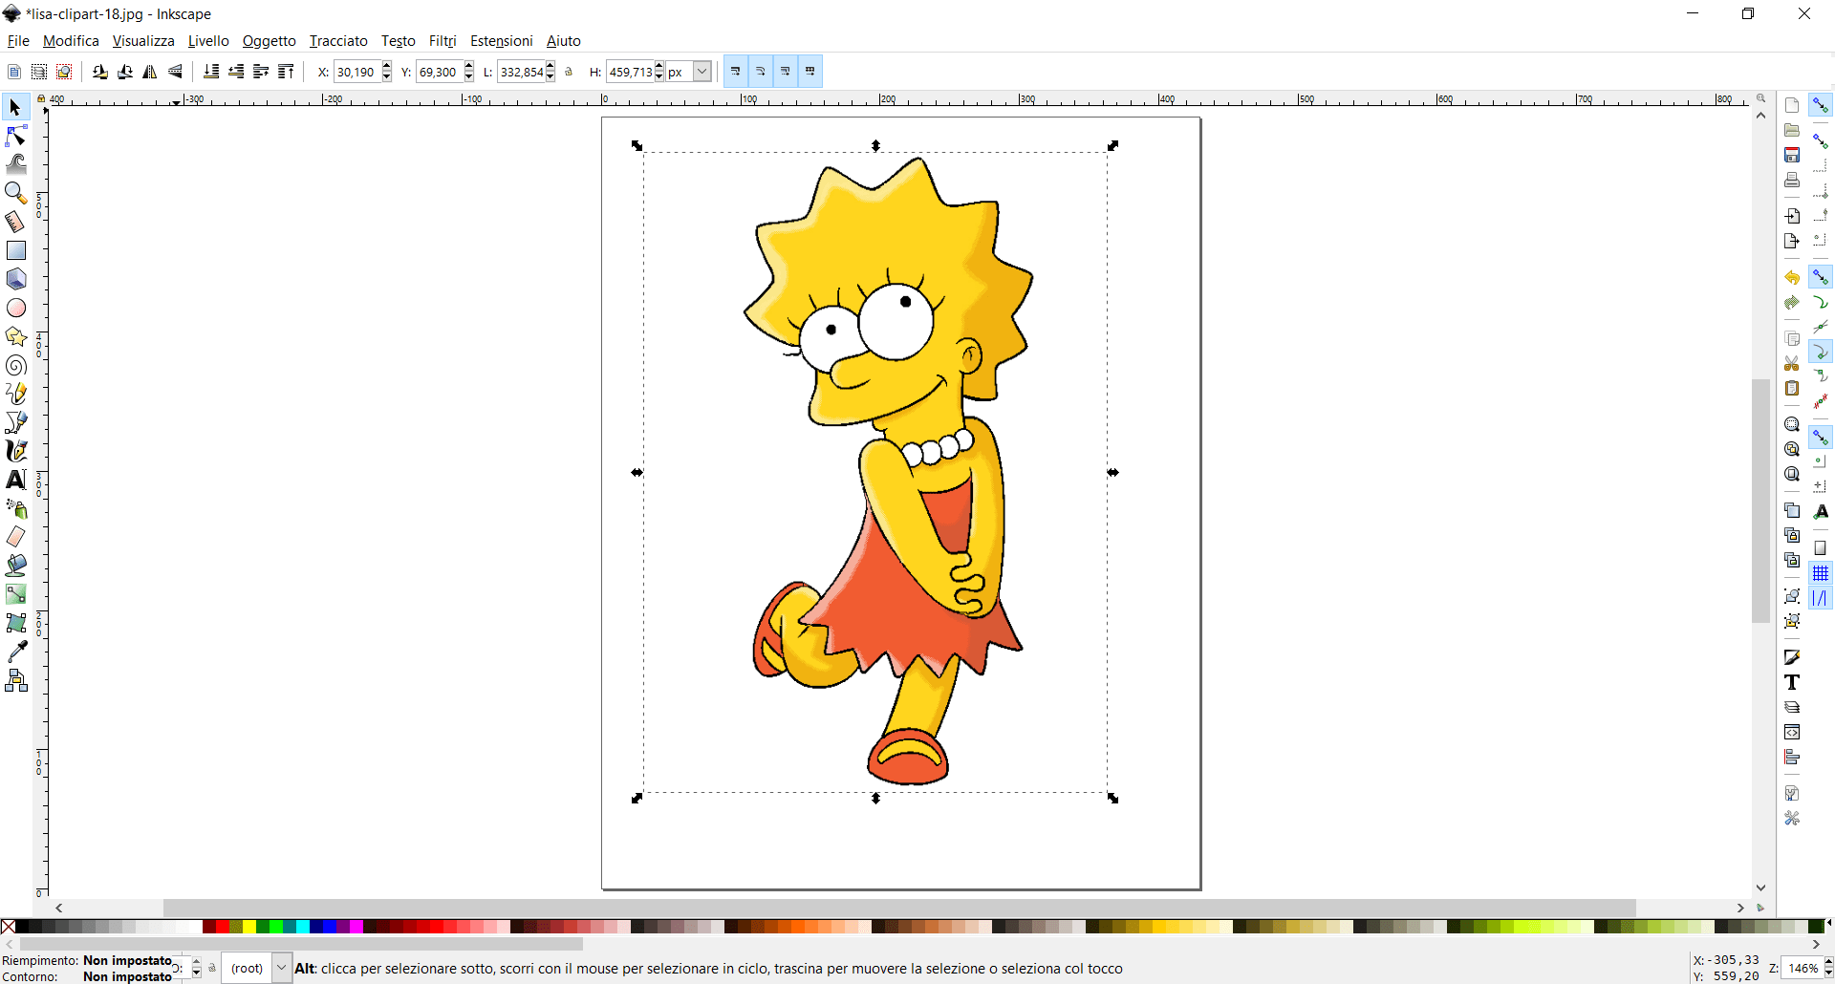Viewport: 1835px width, 984px height.
Task: Toggle snap to guides button
Action: pyautogui.click(x=1821, y=598)
